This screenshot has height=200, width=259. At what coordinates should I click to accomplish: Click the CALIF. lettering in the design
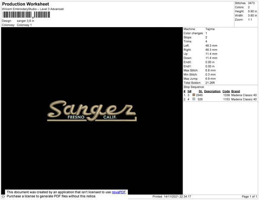(110, 117)
